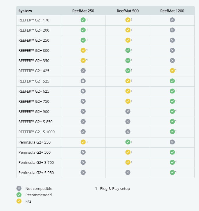The height and width of the screenshot is (211, 199).
Task: Click gray X for REEFER G2+ 250 ReefMat 1200
Action: (x=172, y=40)
